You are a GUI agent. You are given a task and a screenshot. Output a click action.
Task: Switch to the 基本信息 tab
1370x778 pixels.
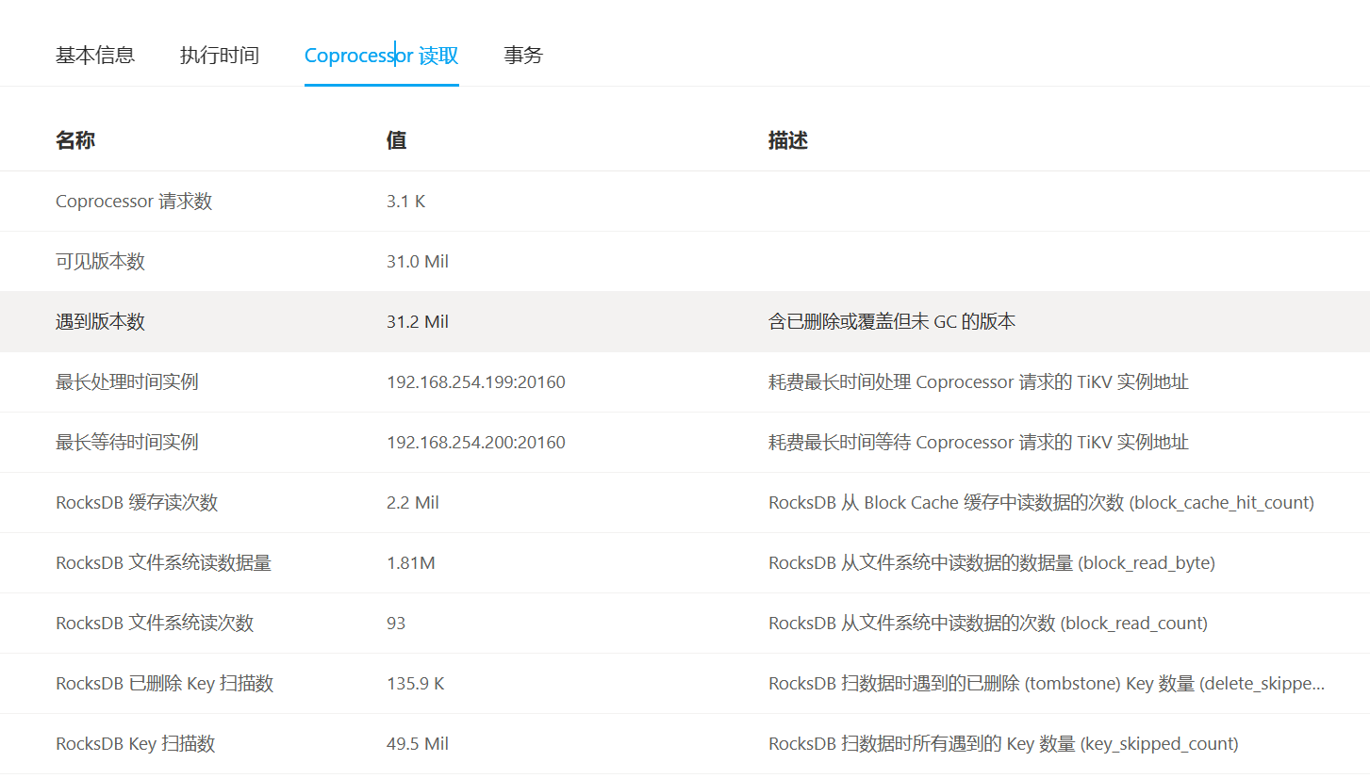click(95, 56)
